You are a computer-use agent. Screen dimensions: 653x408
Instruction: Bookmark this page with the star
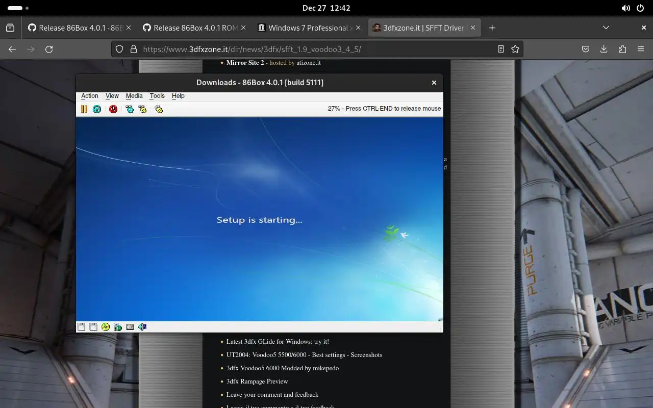pos(515,49)
